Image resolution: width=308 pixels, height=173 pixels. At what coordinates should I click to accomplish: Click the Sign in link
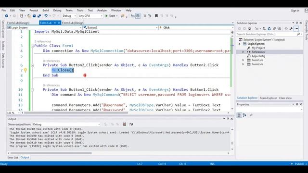tap(295, 11)
